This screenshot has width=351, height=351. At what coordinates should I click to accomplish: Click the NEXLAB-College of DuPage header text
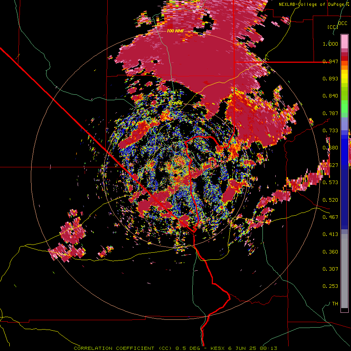tap(314, 4)
